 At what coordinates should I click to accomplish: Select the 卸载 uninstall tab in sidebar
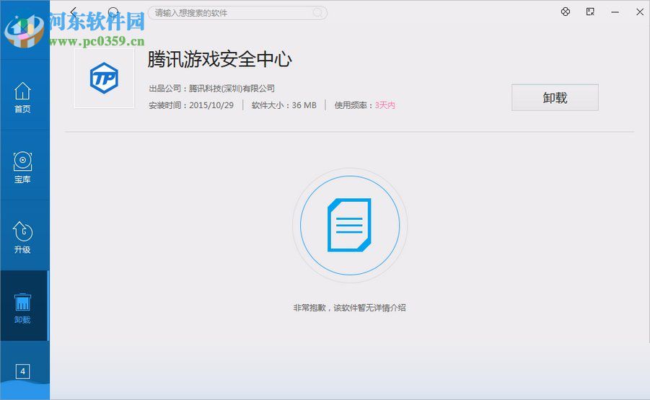point(24,306)
